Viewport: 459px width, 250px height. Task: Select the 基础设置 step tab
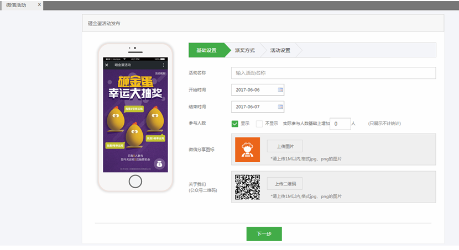[206, 50]
